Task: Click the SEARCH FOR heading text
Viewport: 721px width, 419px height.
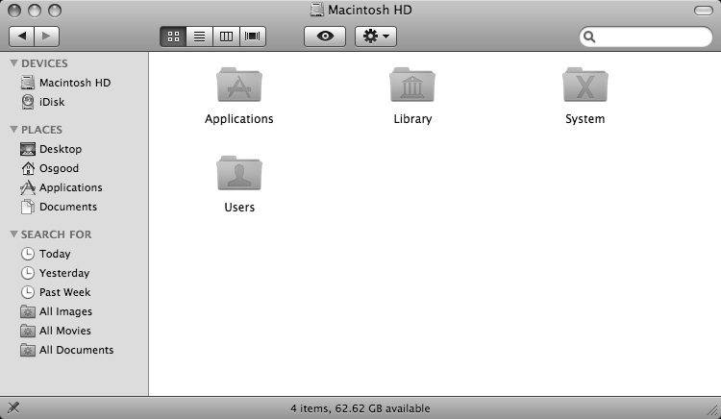Action: click(56, 234)
